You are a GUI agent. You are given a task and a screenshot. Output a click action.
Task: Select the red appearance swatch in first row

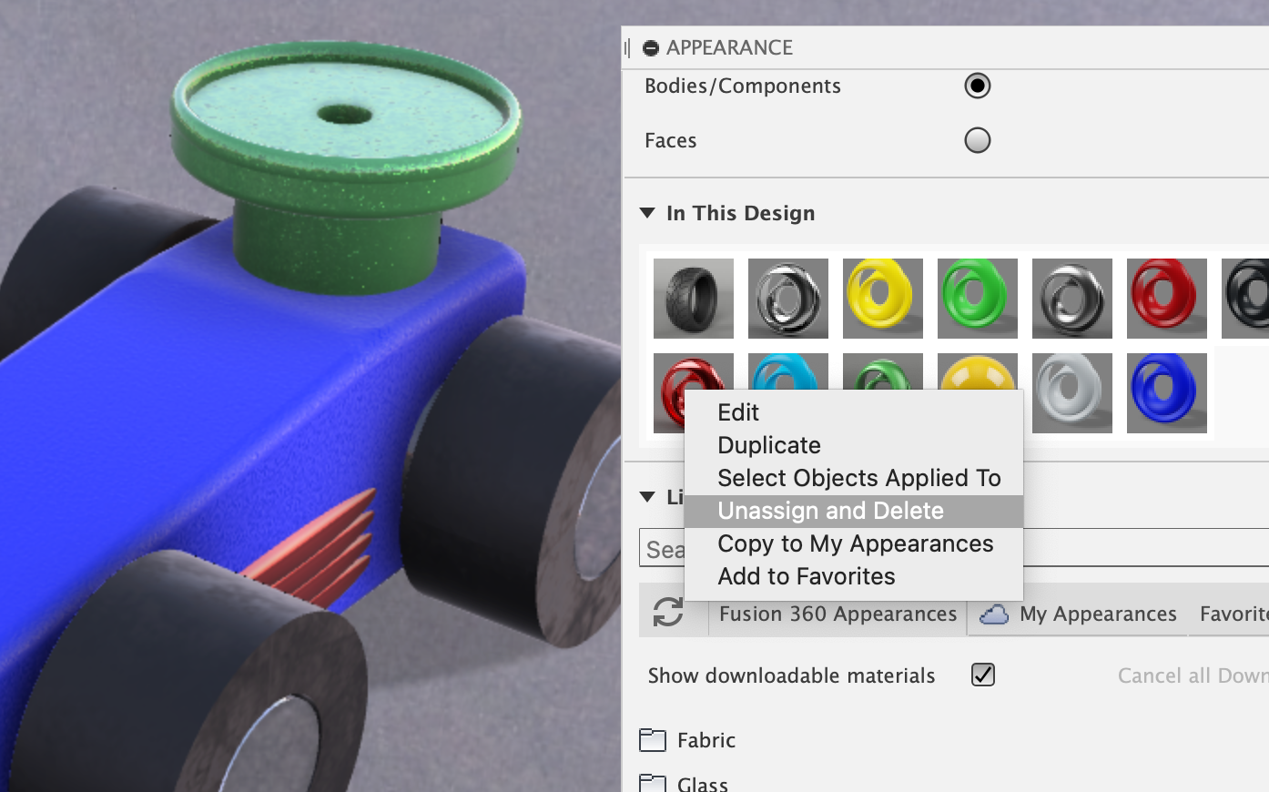(x=1167, y=299)
